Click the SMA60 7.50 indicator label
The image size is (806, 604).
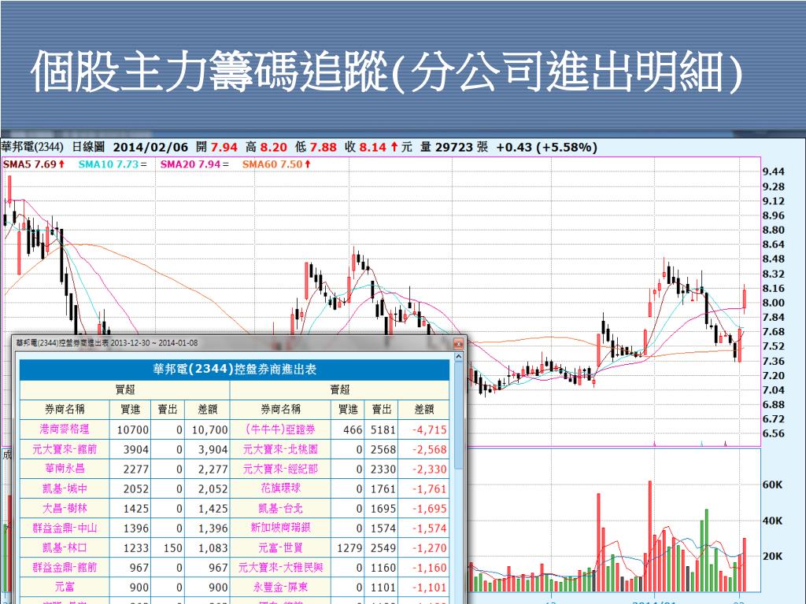click(276, 164)
